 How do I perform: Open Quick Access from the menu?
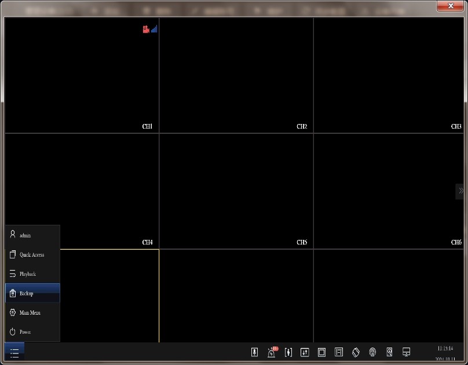pyautogui.click(x=32, y=254)
